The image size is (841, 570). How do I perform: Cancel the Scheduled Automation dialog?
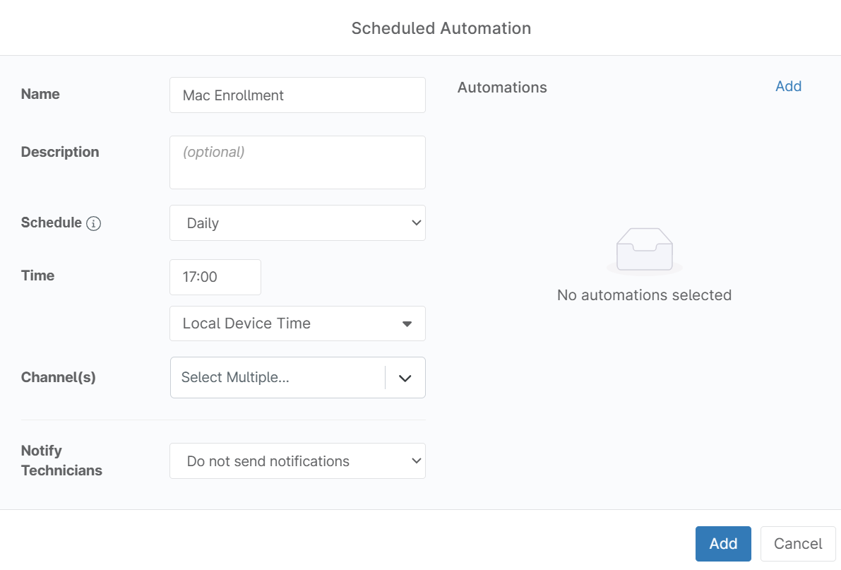tap(797, 544)
